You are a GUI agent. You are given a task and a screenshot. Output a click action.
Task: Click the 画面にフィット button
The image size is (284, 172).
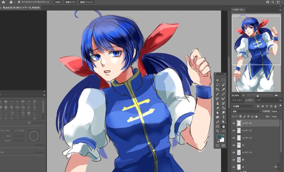click(x=86, y=2)
